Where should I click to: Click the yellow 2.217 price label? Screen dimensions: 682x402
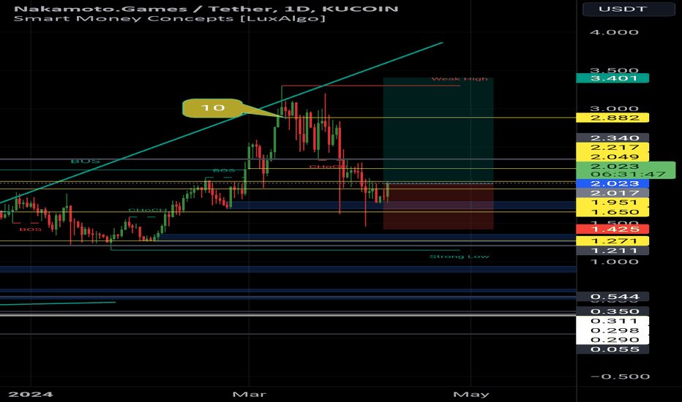[x=612, y=148]
